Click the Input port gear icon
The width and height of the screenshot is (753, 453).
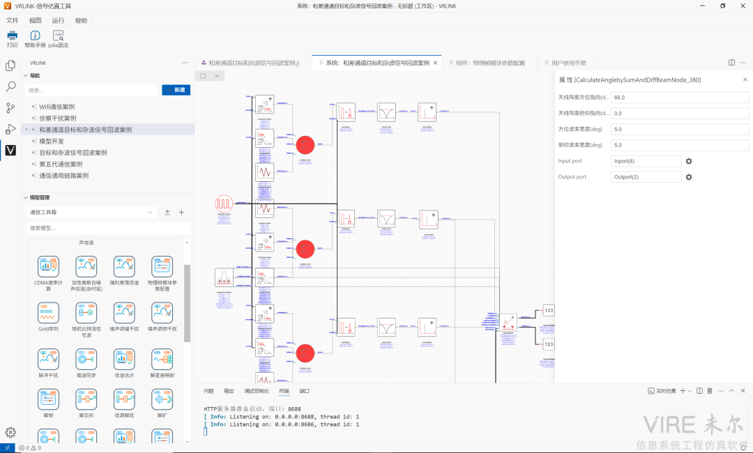click(x=689, y=161)
